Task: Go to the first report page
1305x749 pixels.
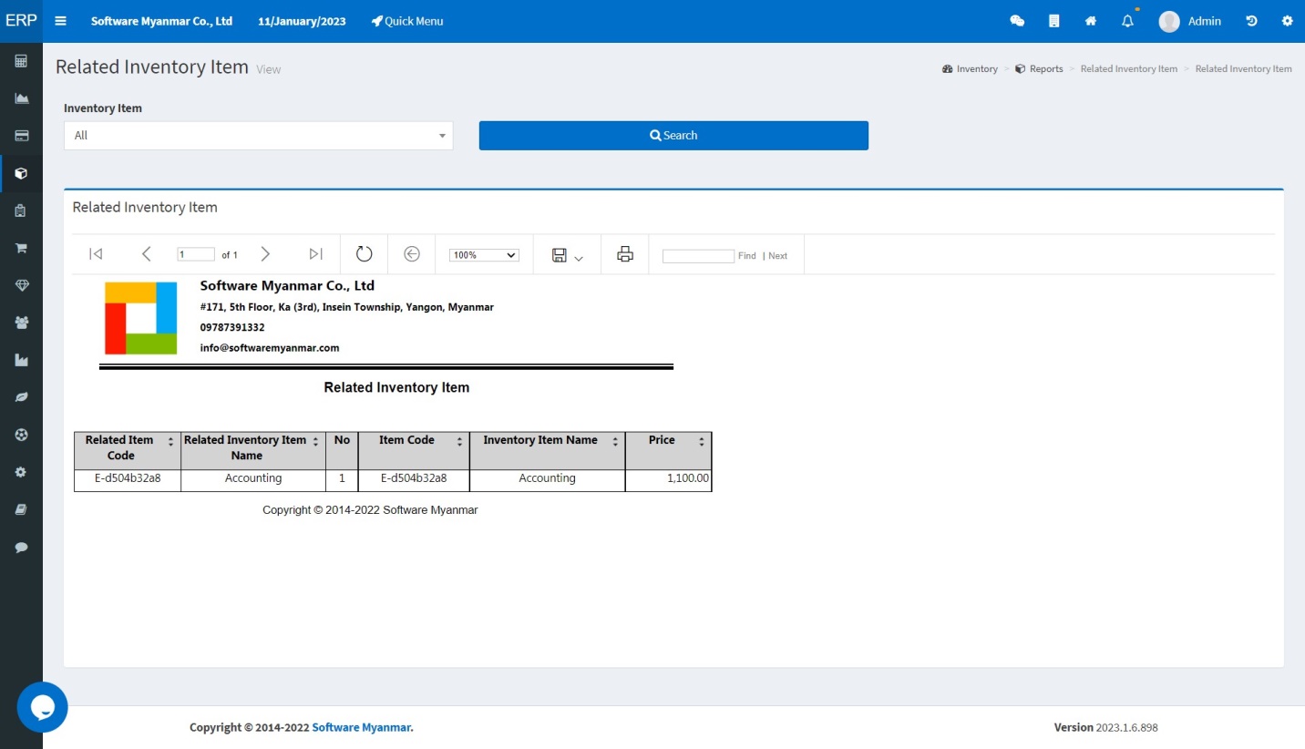Action: click(96, 254)
